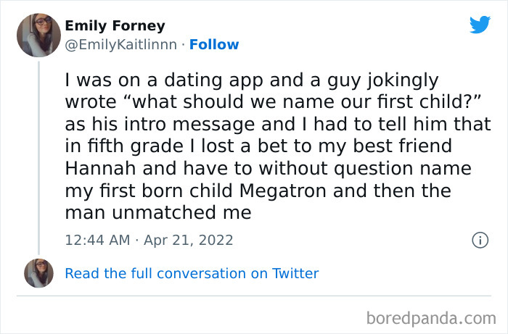Click the small avatar beside conversation link
The image size is (508, 334).
coord(38,273)
